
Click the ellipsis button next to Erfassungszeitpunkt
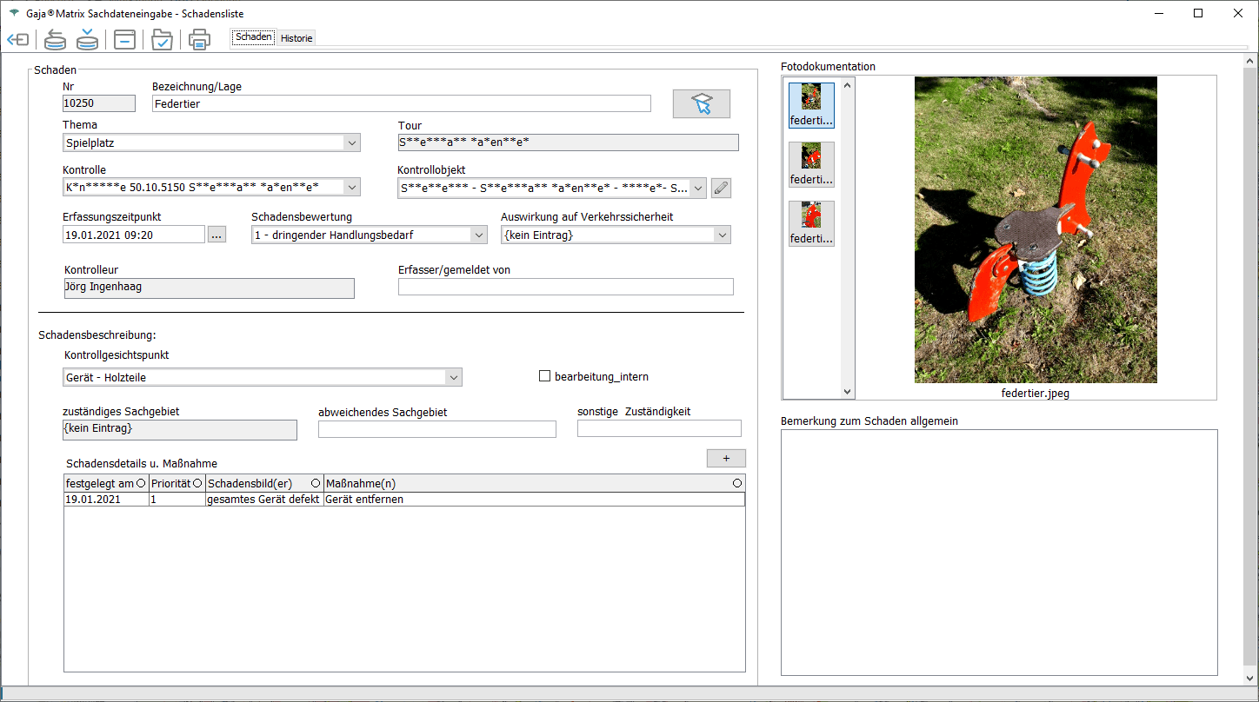coord(216,235)
